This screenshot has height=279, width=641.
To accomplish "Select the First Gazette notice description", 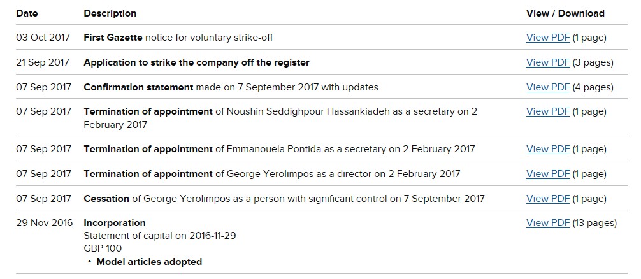I will click(178, 38).
